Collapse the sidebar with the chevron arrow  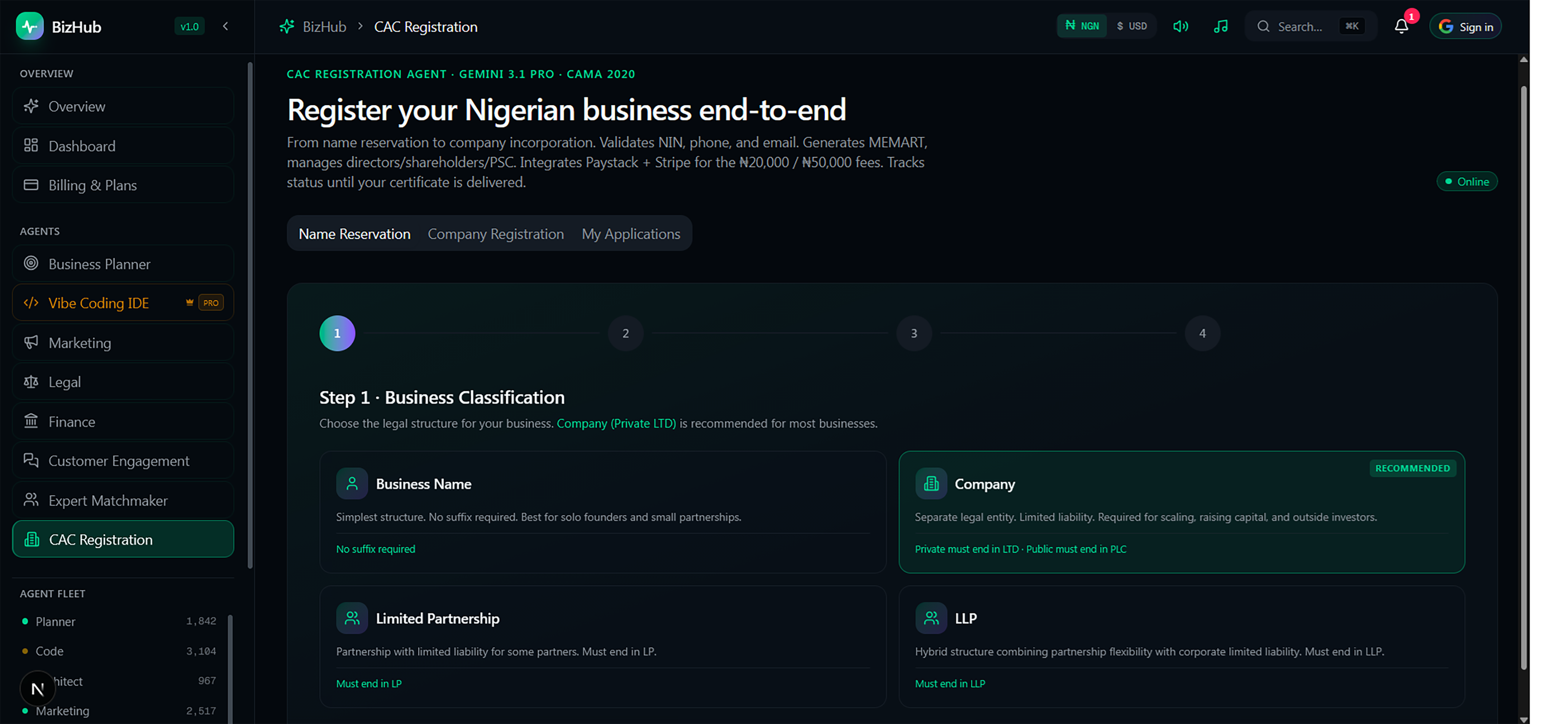(x=226, y=26)
